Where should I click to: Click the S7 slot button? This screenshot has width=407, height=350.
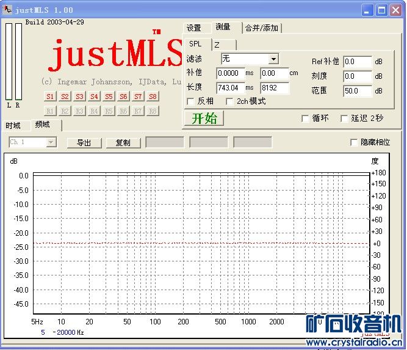[x=138, y=97]
